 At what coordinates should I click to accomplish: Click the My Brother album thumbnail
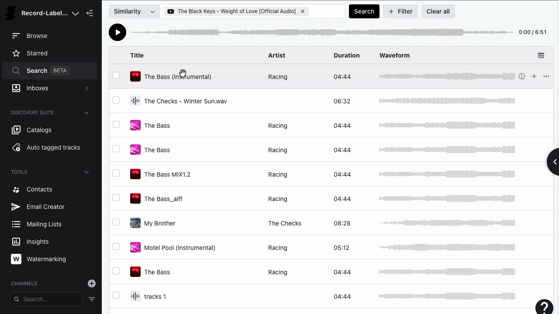pyautogui.click(x=135, y=223)
